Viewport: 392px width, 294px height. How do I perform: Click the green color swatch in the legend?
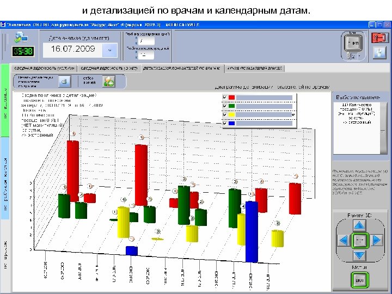232,106
